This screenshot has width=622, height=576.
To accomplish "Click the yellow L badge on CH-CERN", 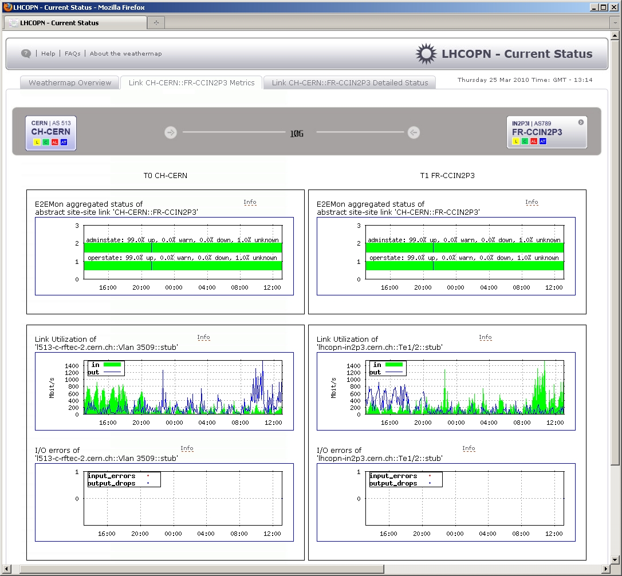I will (37, 142).
